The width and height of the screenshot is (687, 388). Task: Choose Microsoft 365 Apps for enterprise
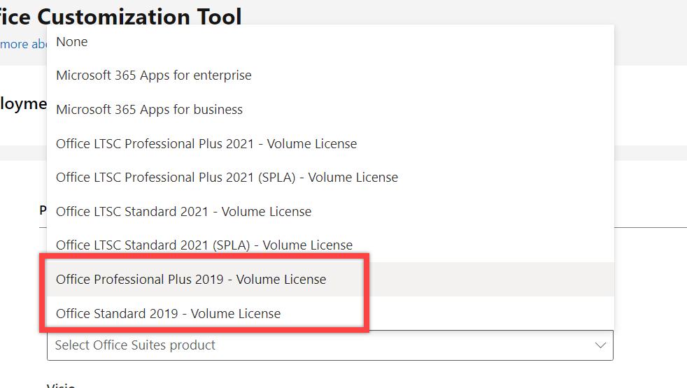click(x=330, y=76)
